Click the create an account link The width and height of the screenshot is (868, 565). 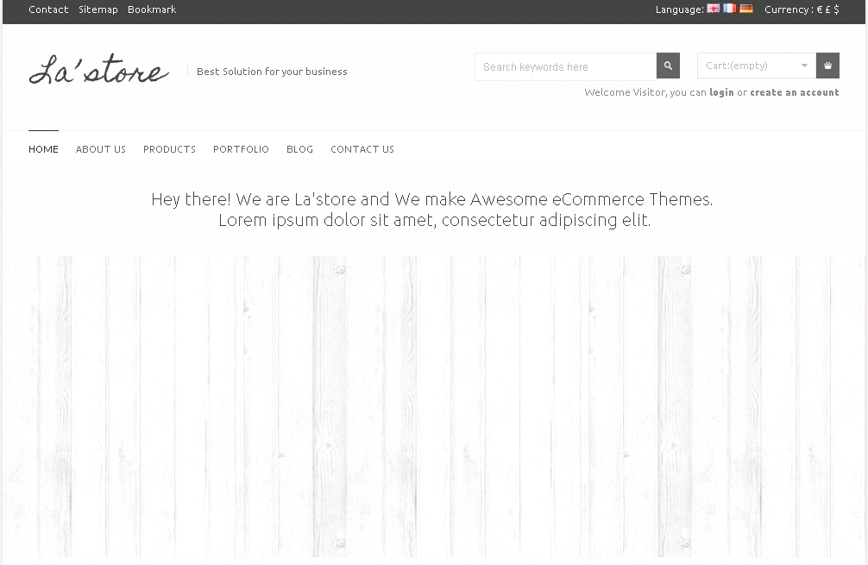coord(794,92)
